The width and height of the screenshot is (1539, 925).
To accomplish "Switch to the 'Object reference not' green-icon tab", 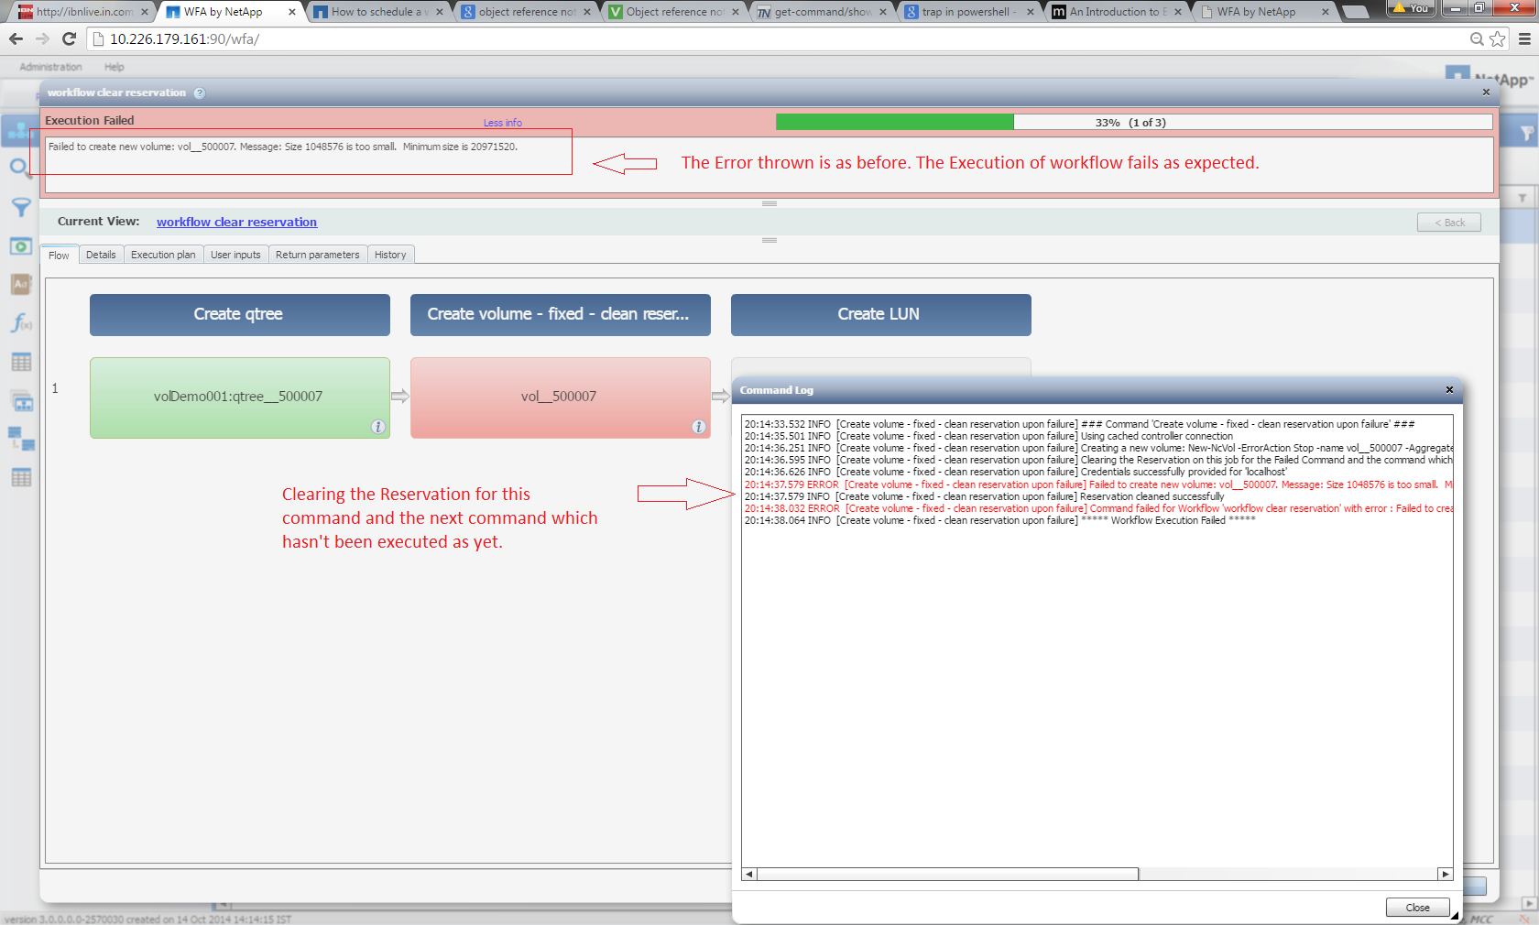I will [x=673, y=12].
